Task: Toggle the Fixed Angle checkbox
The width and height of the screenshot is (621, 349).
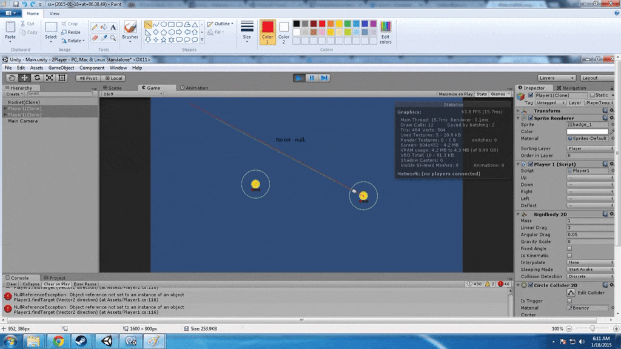Action: [569, 248]
